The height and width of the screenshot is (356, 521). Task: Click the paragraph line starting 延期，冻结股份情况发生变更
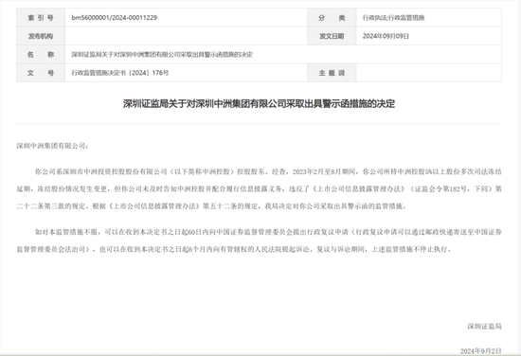point(259,189)
